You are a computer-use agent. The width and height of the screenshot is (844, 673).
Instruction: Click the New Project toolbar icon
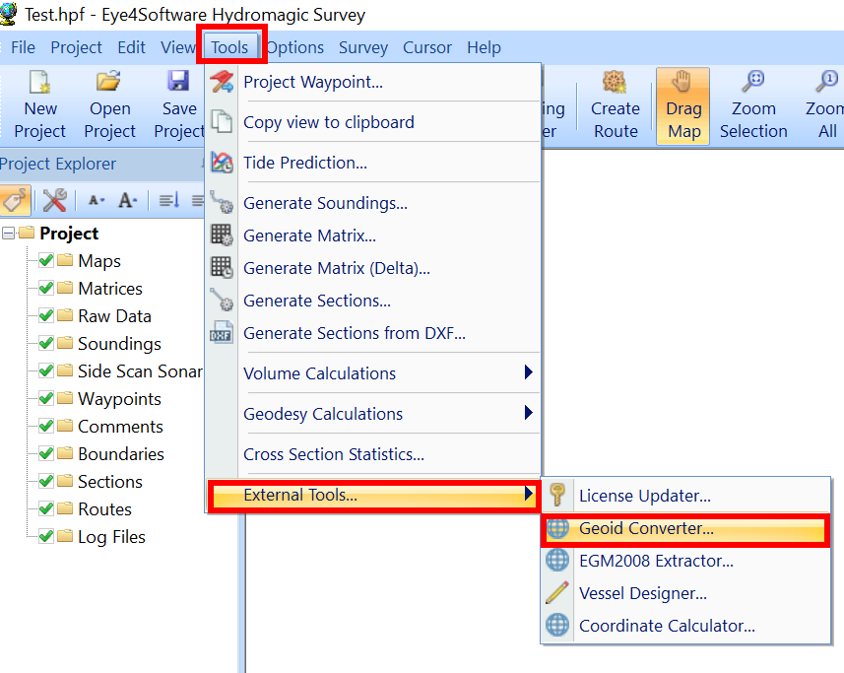pos(40,106)
